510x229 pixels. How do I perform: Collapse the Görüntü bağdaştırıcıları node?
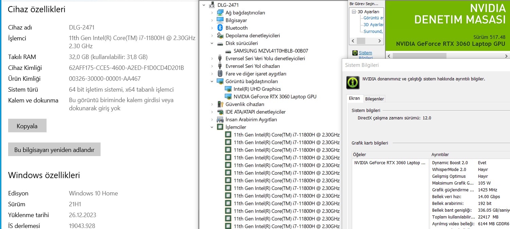212,81
